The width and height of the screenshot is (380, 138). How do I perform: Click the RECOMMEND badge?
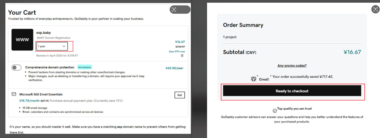point(84,67)
